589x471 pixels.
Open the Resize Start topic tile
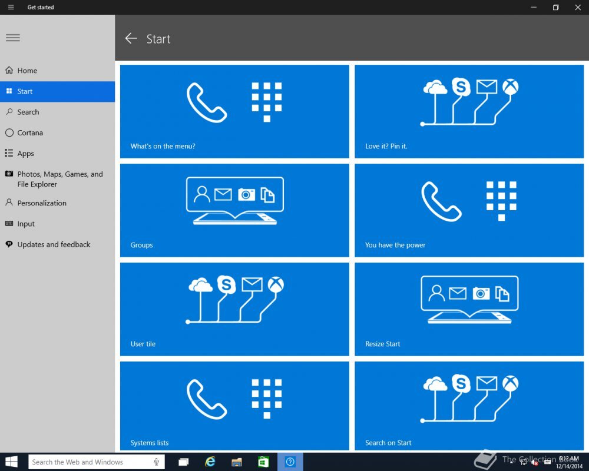click(x=469, y=310)
